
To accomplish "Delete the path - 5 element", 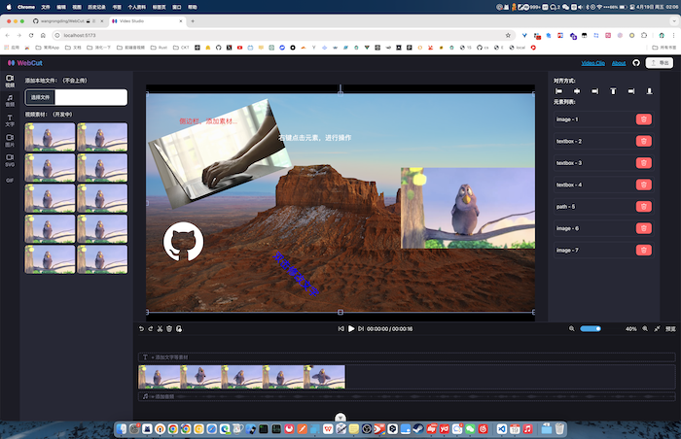I will point(644,207).
